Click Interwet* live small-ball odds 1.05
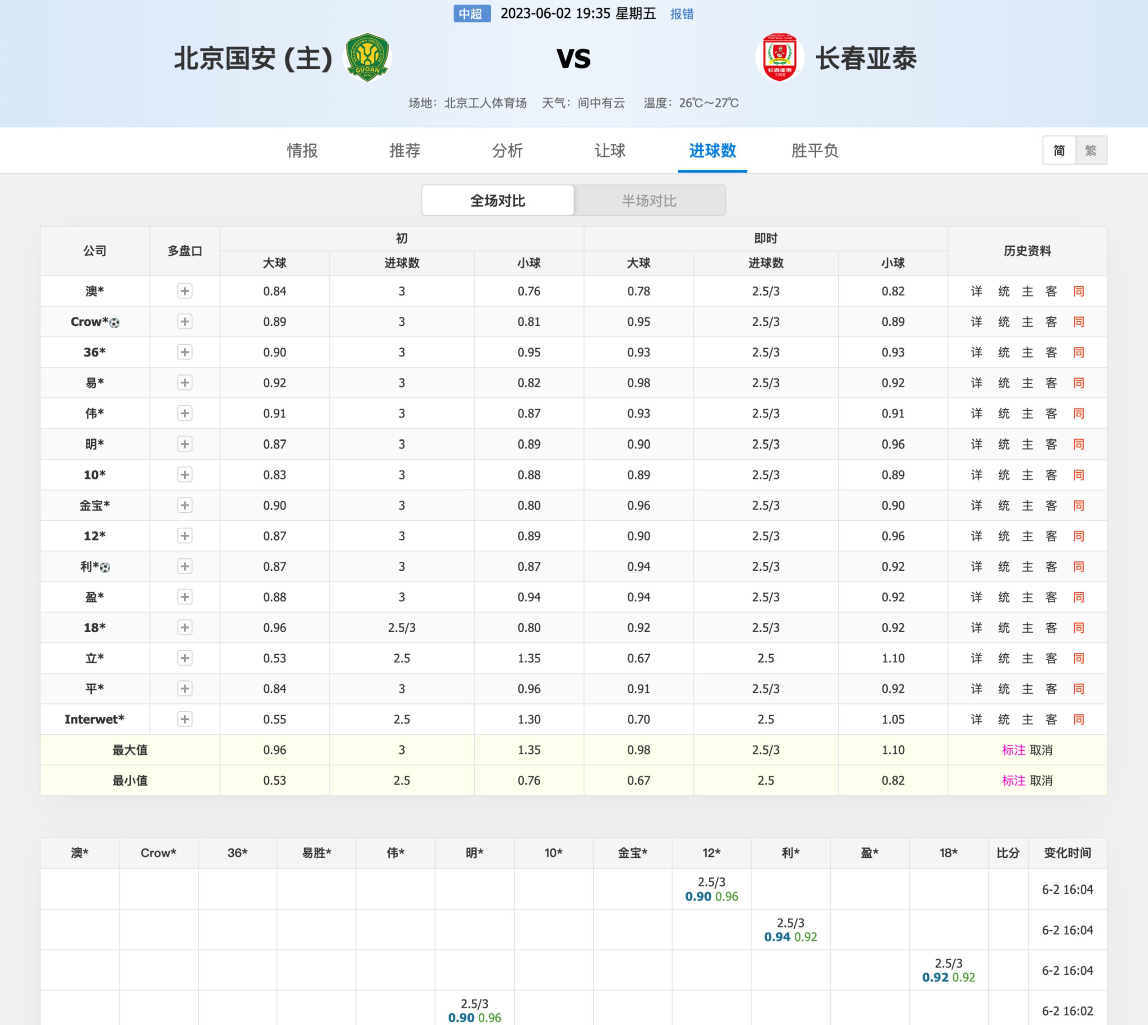 pos(893,719)
